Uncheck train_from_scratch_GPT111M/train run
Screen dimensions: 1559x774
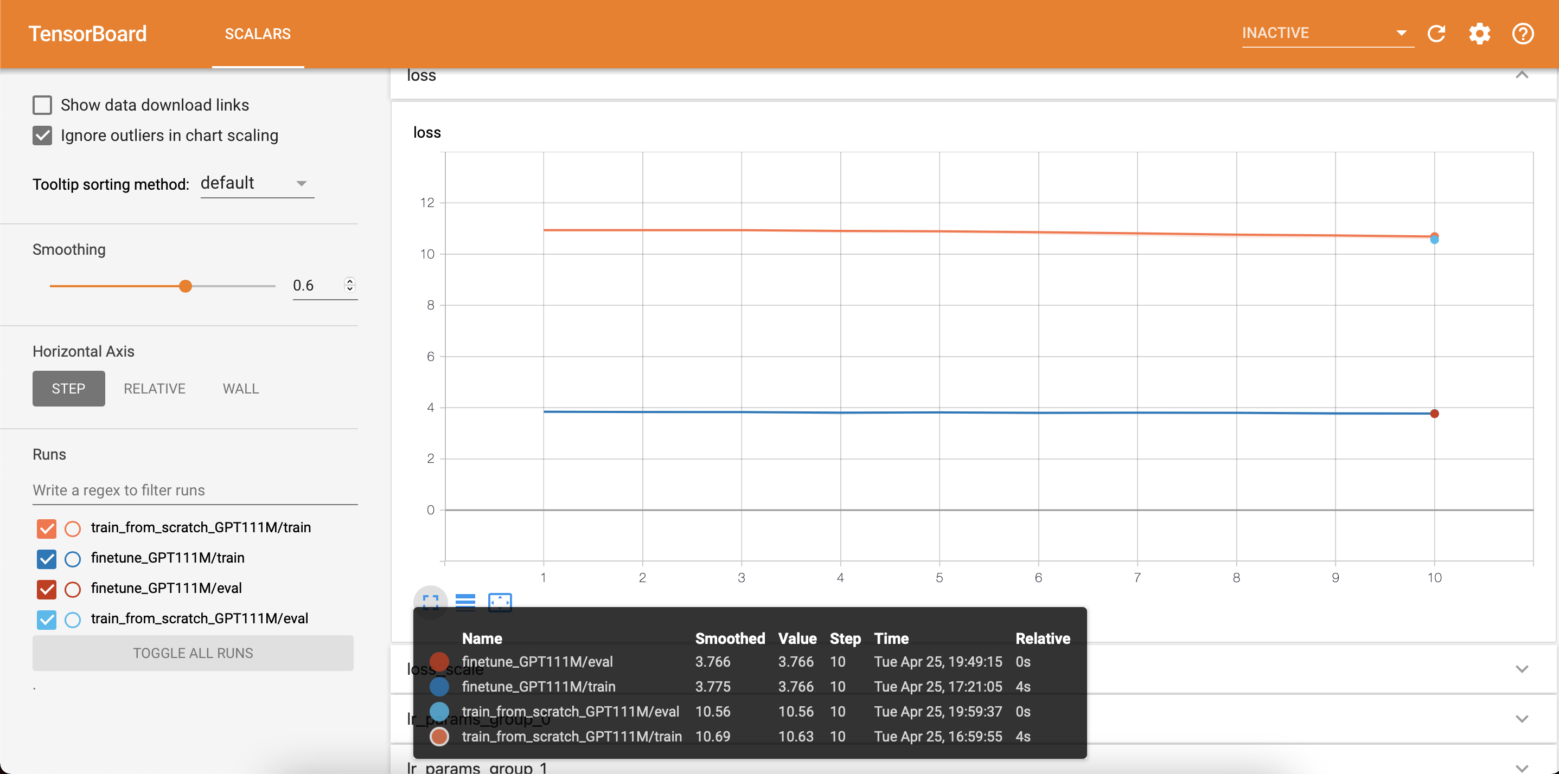pyautogui.click(x=47, y=528)
